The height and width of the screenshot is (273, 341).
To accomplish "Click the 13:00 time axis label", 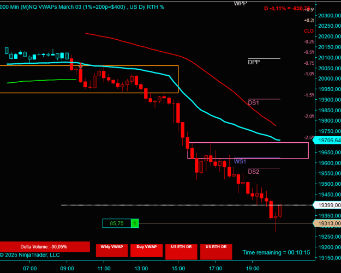I will (x=141, y=269).
